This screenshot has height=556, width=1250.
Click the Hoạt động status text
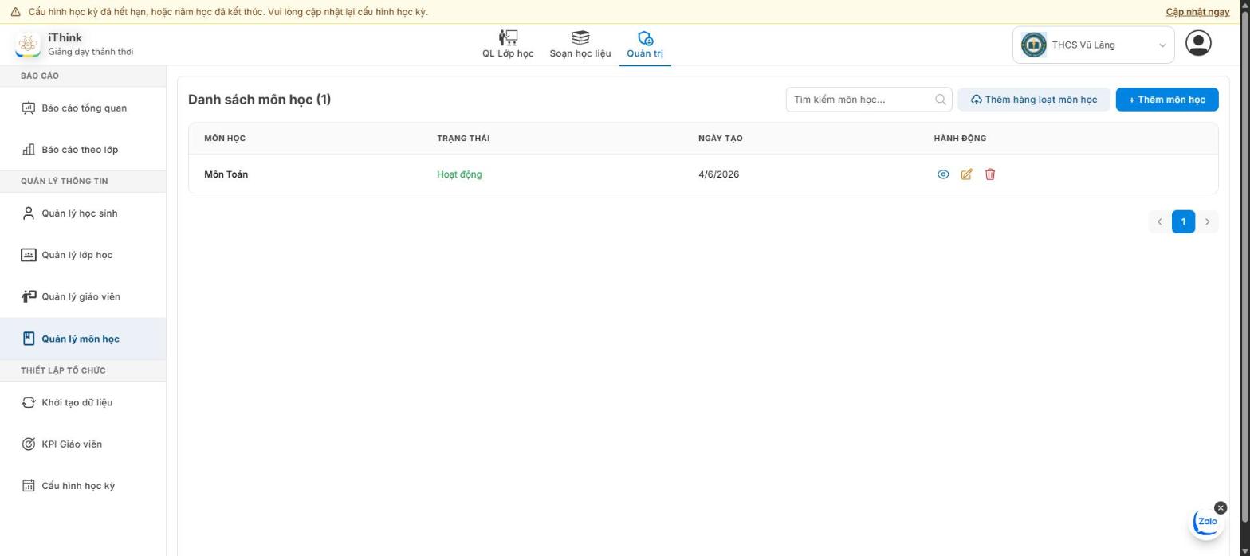click(x=459, y=174)
